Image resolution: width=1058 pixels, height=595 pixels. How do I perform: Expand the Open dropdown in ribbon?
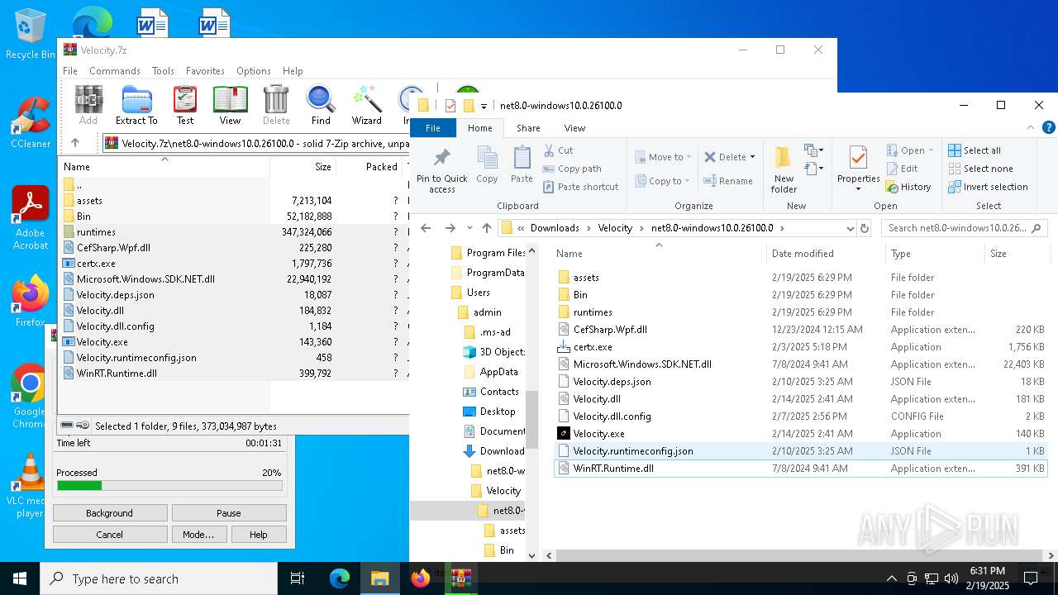[x=931, y=150]
